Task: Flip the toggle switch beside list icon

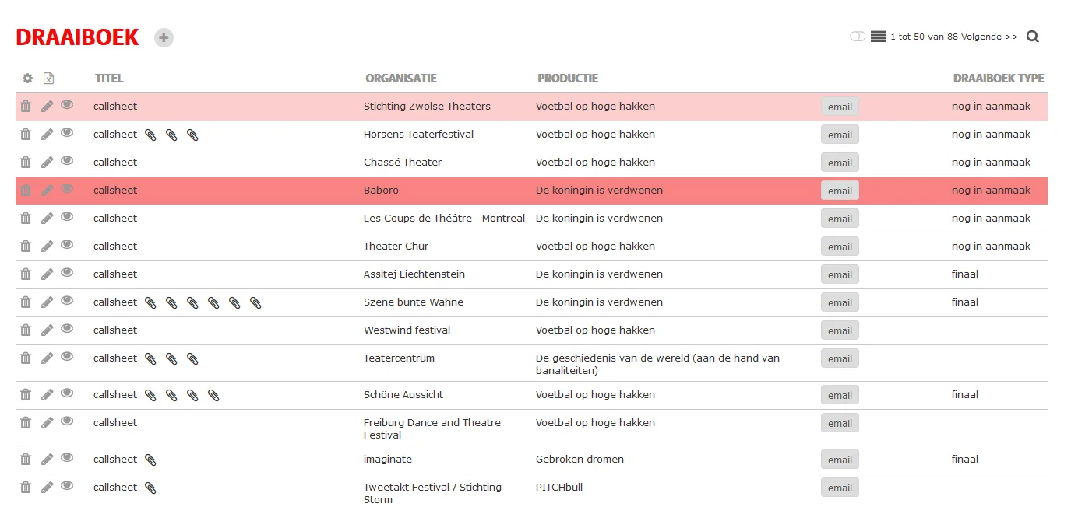Action: [858, 37]
